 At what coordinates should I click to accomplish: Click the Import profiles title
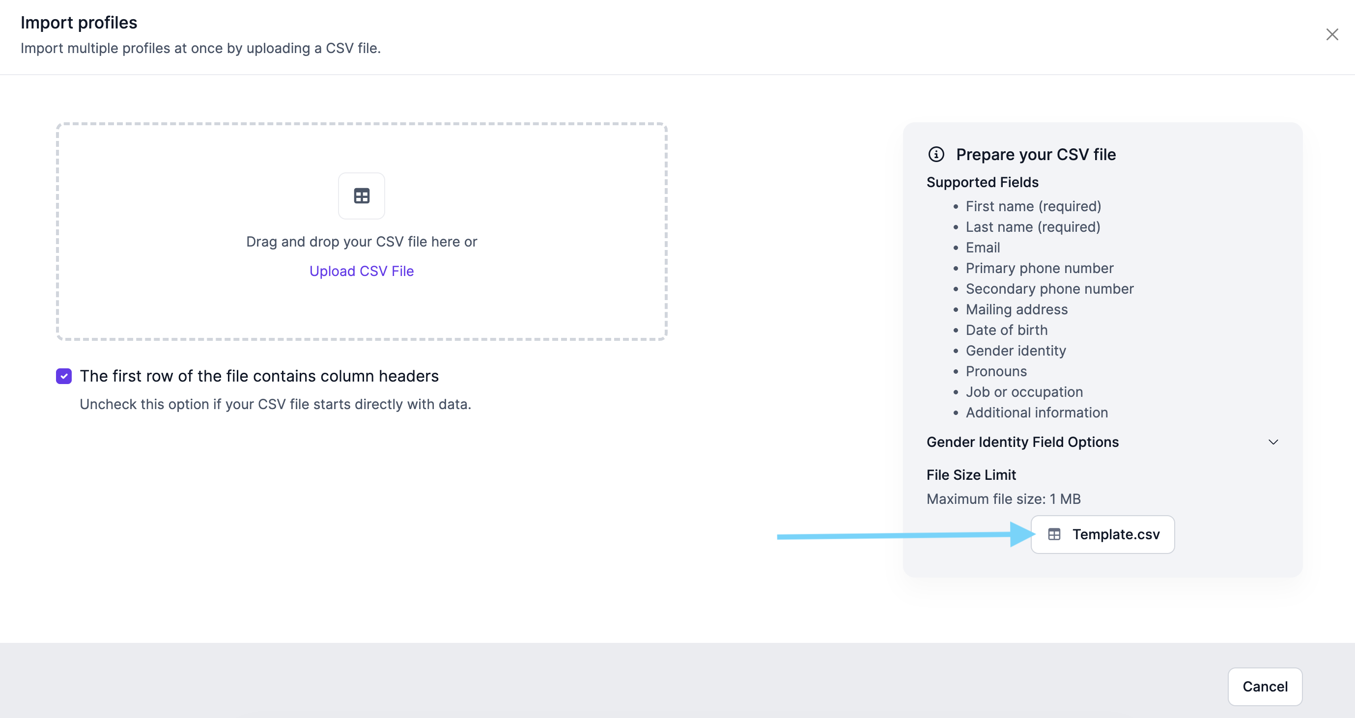[79, 23]
